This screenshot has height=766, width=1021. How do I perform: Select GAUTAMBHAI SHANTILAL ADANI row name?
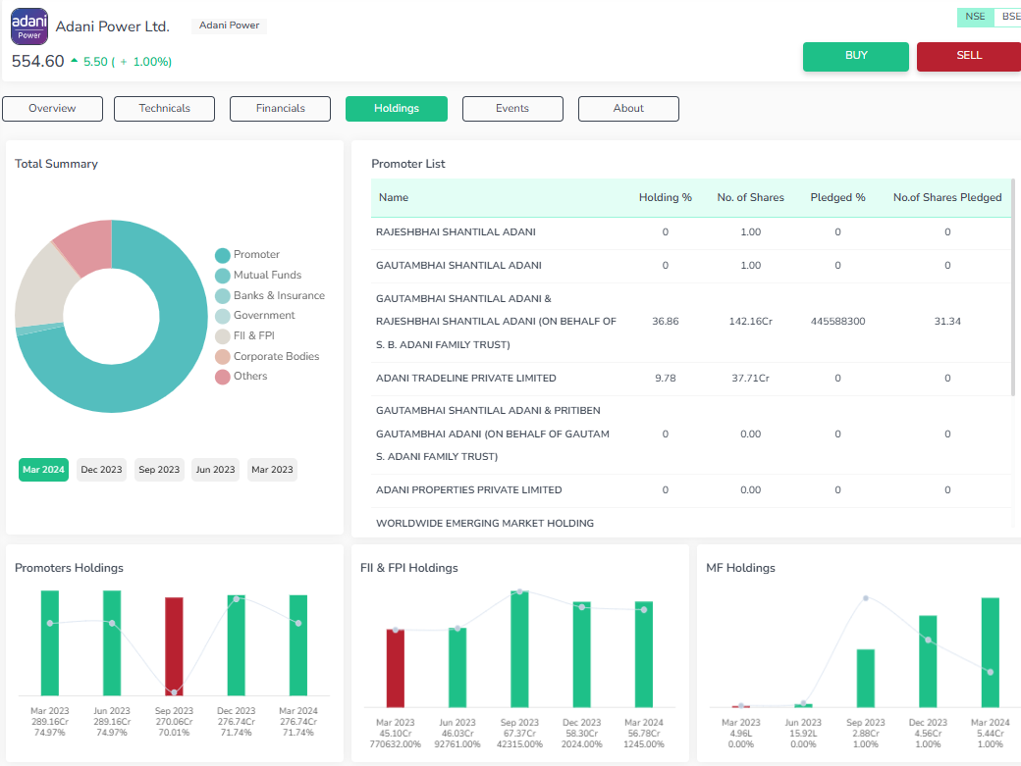458,265
